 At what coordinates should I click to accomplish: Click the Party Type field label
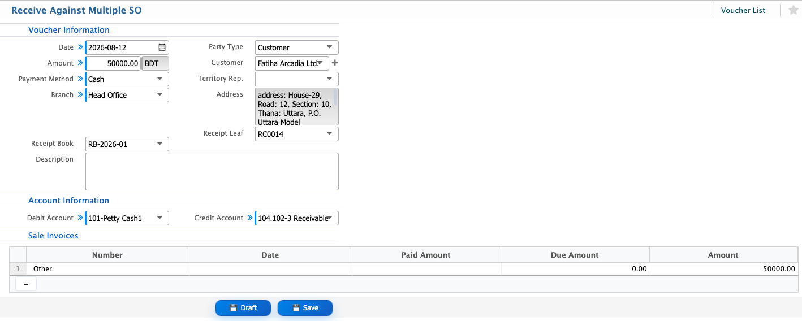226,47
